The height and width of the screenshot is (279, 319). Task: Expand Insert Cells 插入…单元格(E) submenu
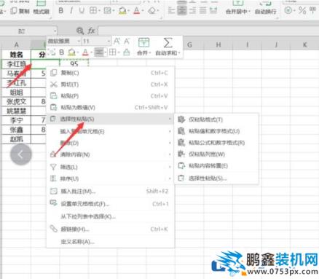coord(110,132)
